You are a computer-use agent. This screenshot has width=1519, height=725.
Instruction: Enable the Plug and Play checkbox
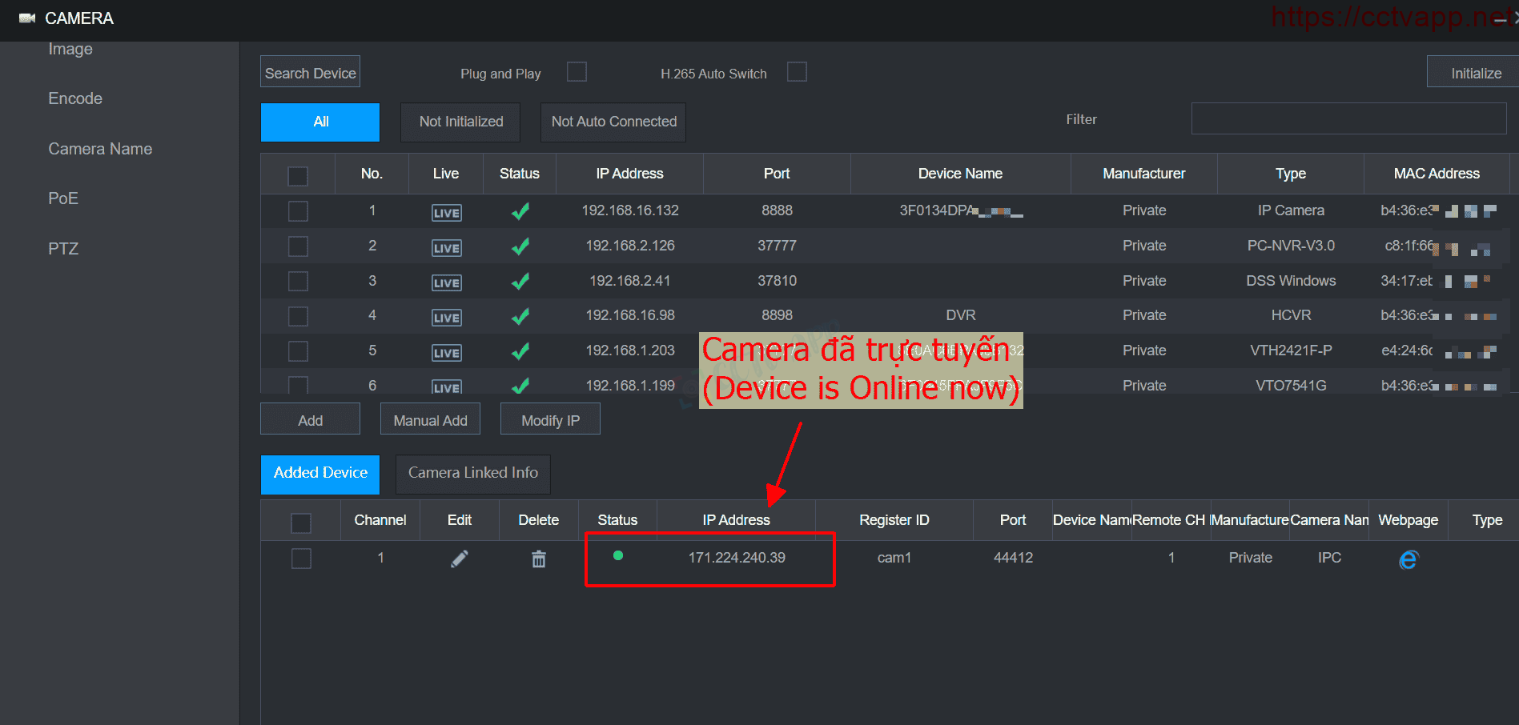pyautogui.click(x=577, y=72)
